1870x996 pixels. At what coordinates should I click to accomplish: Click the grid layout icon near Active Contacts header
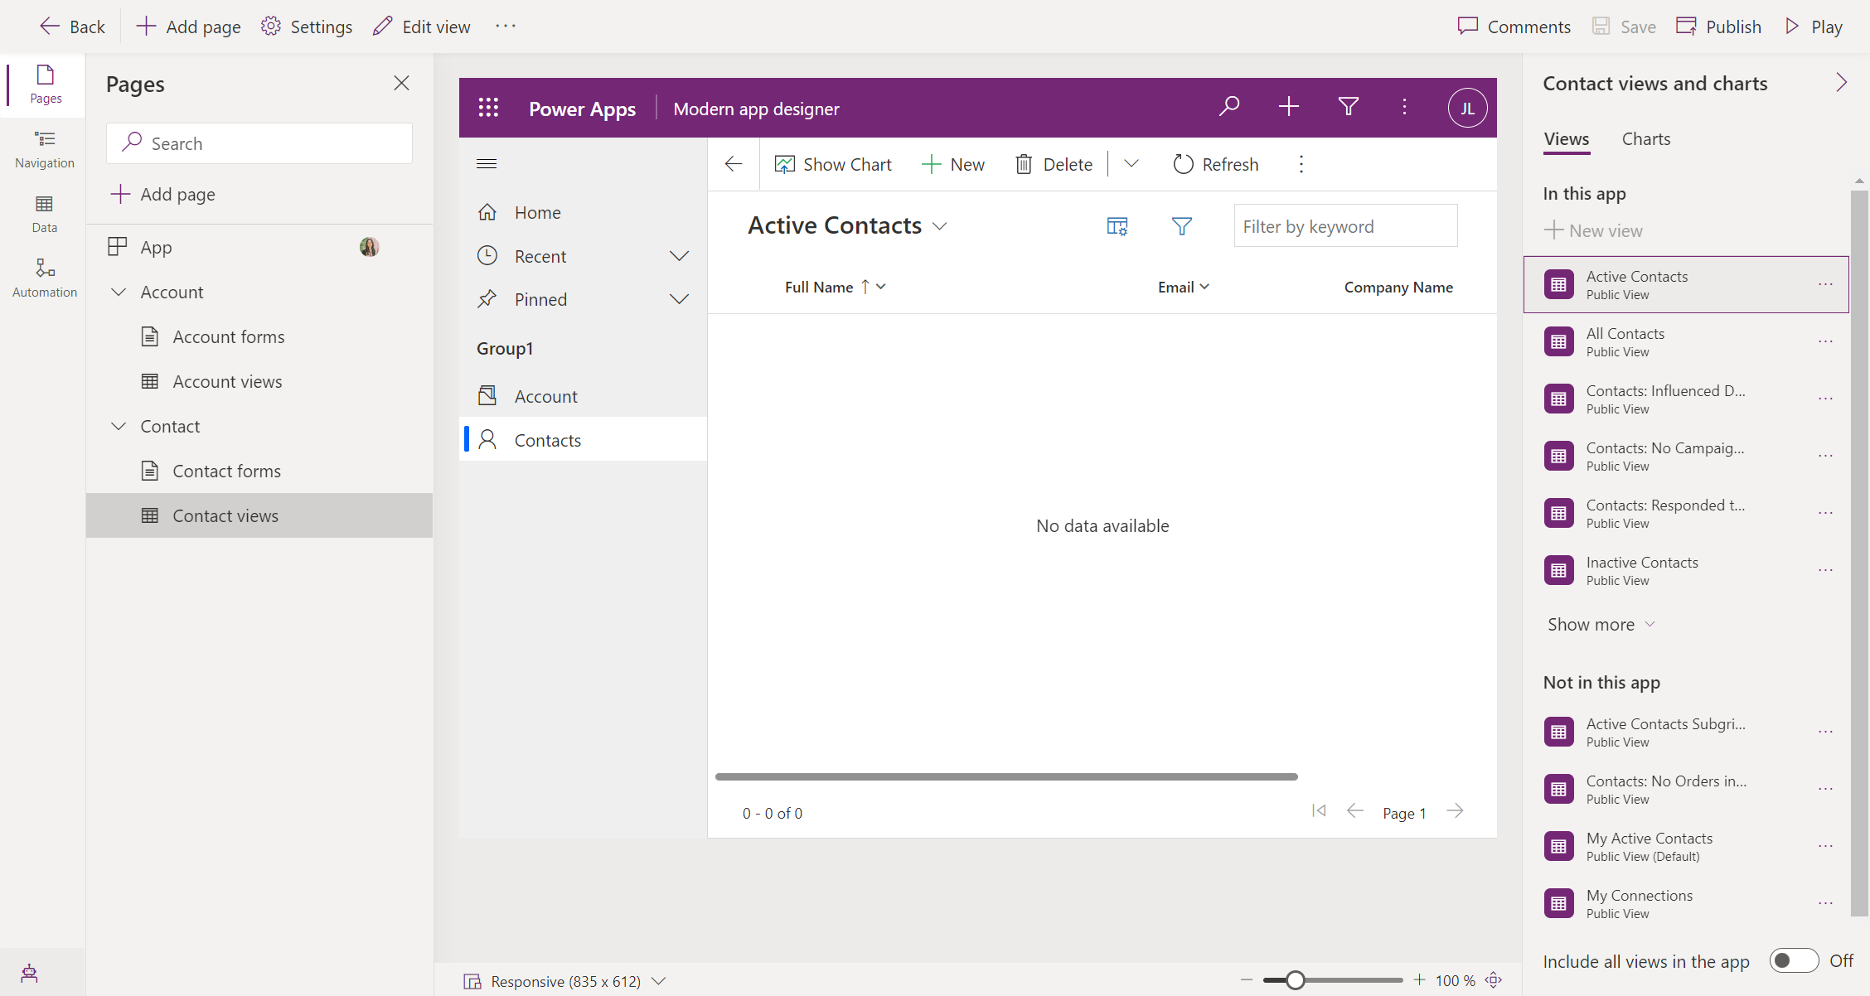1118,226
